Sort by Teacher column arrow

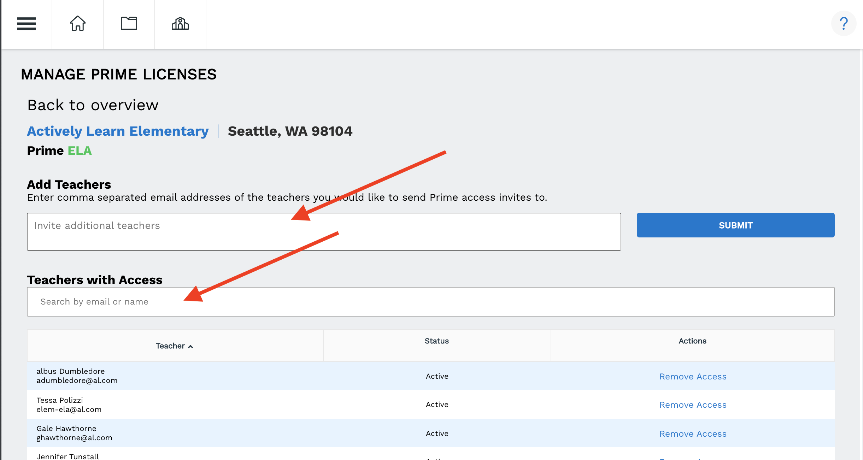190,347
